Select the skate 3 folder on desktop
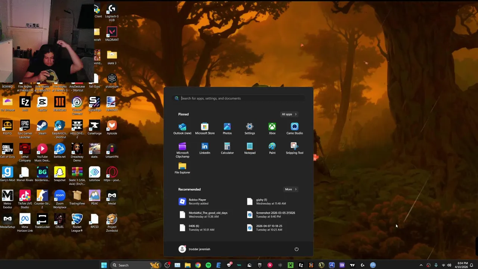Viewport: 478px width, 269px height. pyautogui.click(x=112, y=58)
